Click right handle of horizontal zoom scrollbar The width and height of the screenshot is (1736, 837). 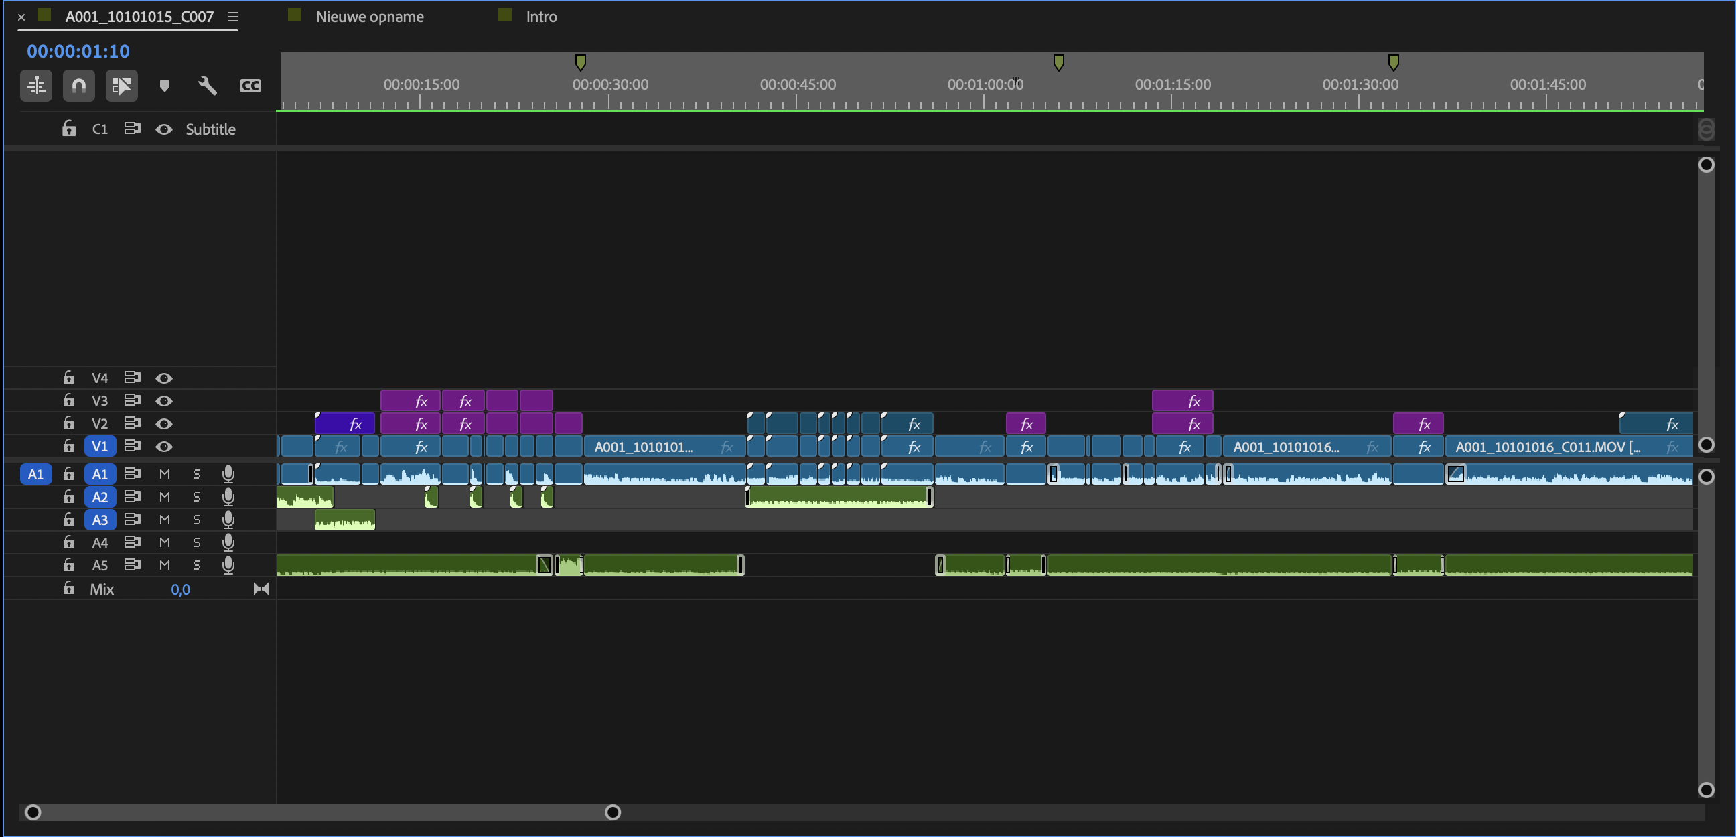pos(613,812)
